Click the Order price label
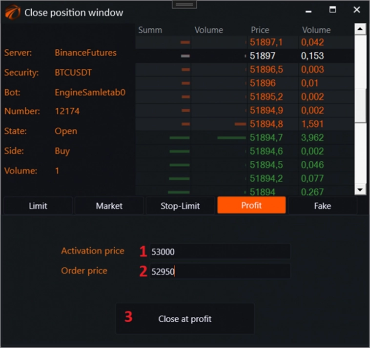This screenshot has width=370, height=348. (x=84, y=271)
